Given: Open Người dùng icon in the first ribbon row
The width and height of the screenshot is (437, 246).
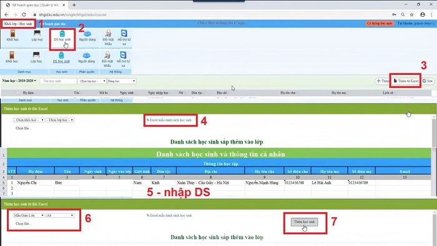Looking at the screenshot, I should click(x=87, y=36).
